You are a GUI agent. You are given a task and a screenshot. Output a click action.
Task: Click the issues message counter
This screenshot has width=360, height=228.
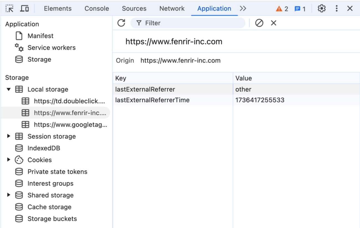pyautogui.click(x=300, y=9)
